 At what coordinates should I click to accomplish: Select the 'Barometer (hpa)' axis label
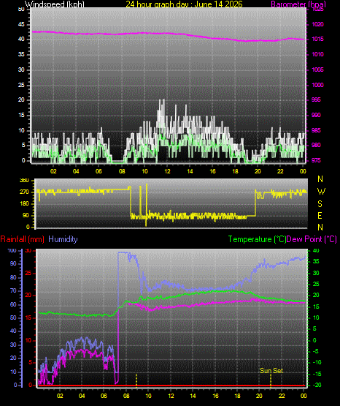click(298, 4)
